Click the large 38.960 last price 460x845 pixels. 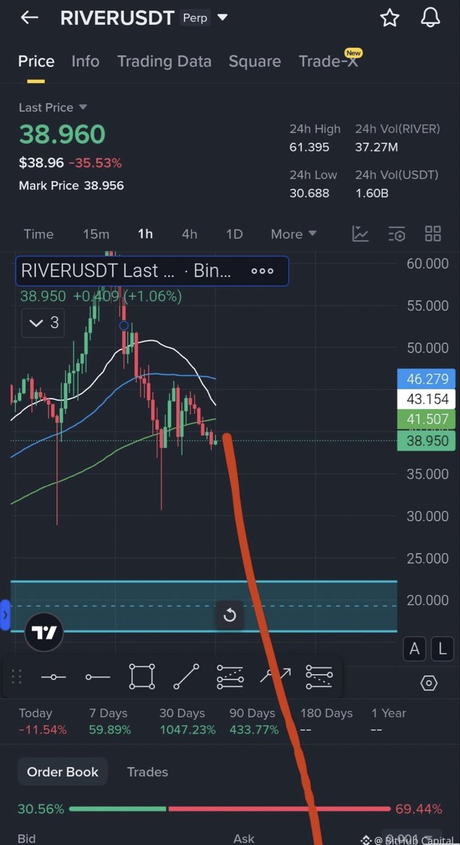[62, 134]
